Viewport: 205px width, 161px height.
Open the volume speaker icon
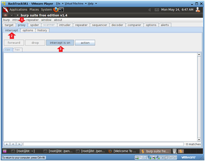[150, 10]
